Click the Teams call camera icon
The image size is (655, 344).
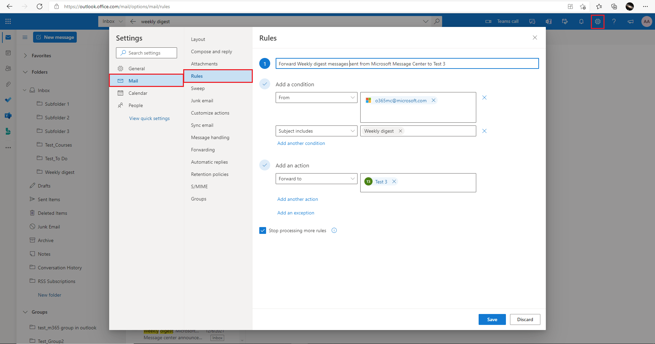tap(489, 21)
